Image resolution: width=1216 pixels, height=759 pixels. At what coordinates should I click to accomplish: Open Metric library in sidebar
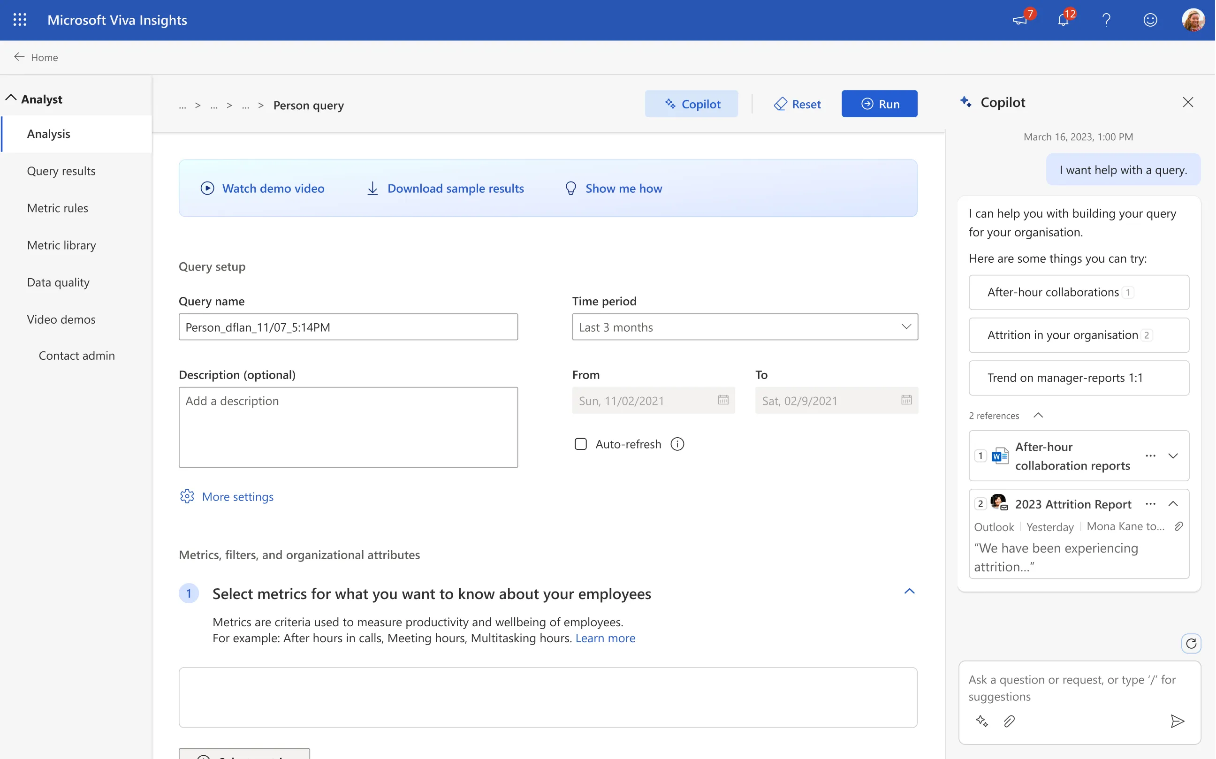[61, 245]
